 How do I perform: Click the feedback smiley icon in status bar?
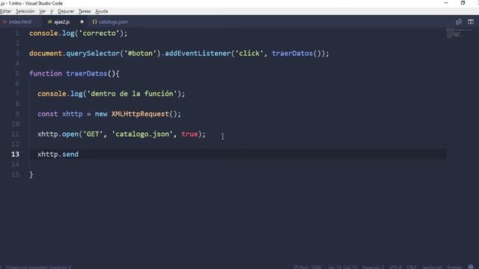[471, 267]
